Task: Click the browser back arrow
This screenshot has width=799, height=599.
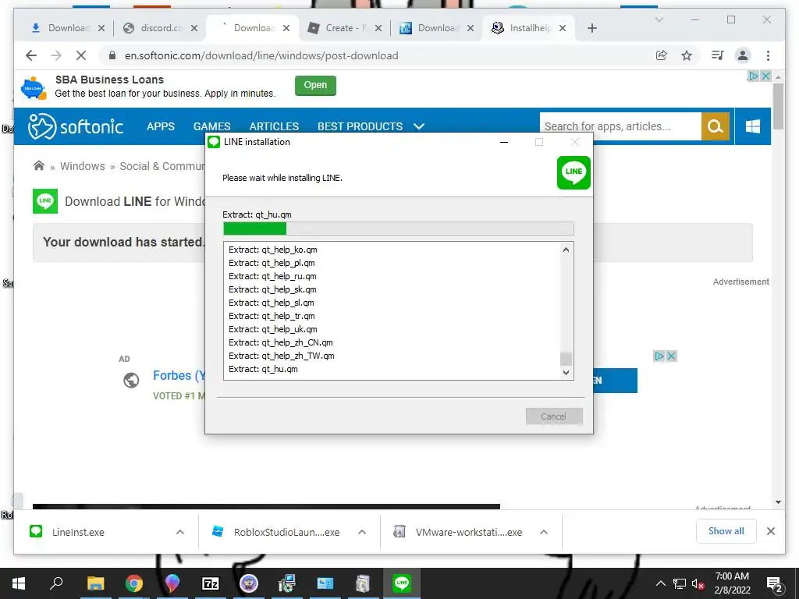Action: click(x=31, y=55)
